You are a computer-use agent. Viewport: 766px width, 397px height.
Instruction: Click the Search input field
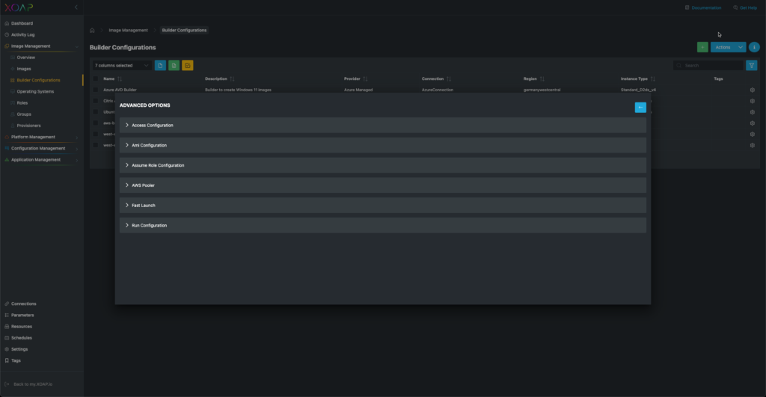point(708,66)
